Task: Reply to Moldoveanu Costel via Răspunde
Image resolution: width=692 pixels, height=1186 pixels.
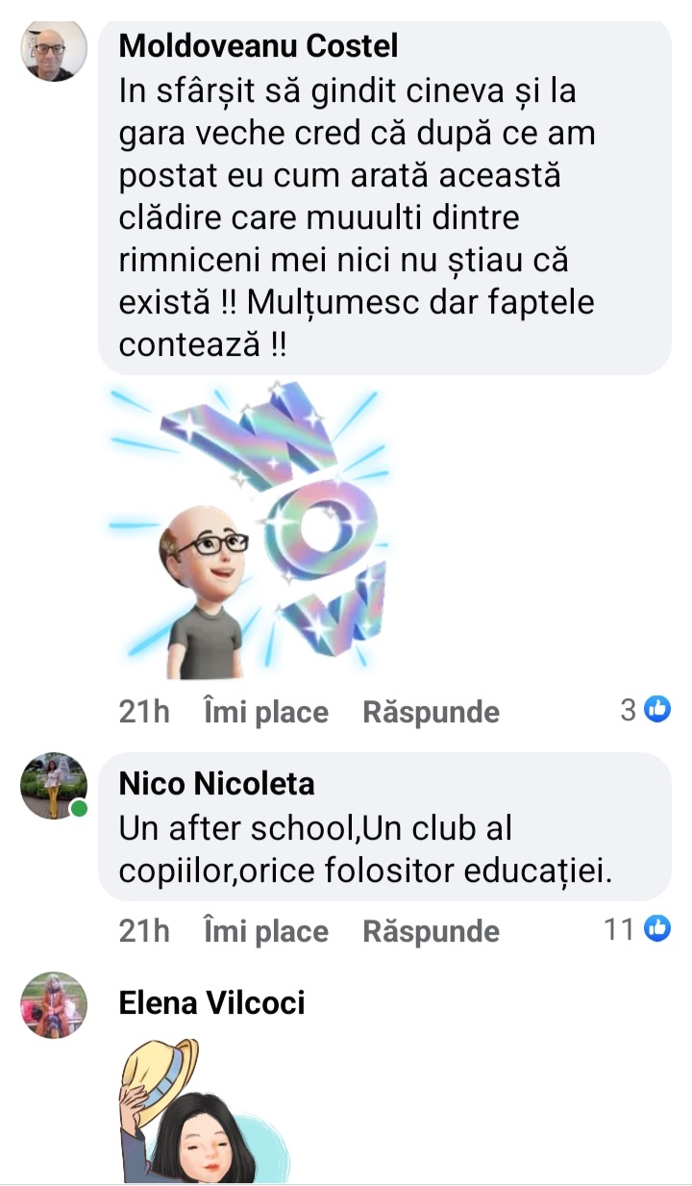Action: click(431, 712)
